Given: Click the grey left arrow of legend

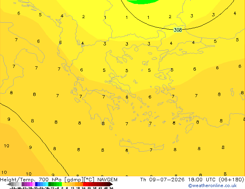Looking at the screenshot, I should [x=9, y=184].
